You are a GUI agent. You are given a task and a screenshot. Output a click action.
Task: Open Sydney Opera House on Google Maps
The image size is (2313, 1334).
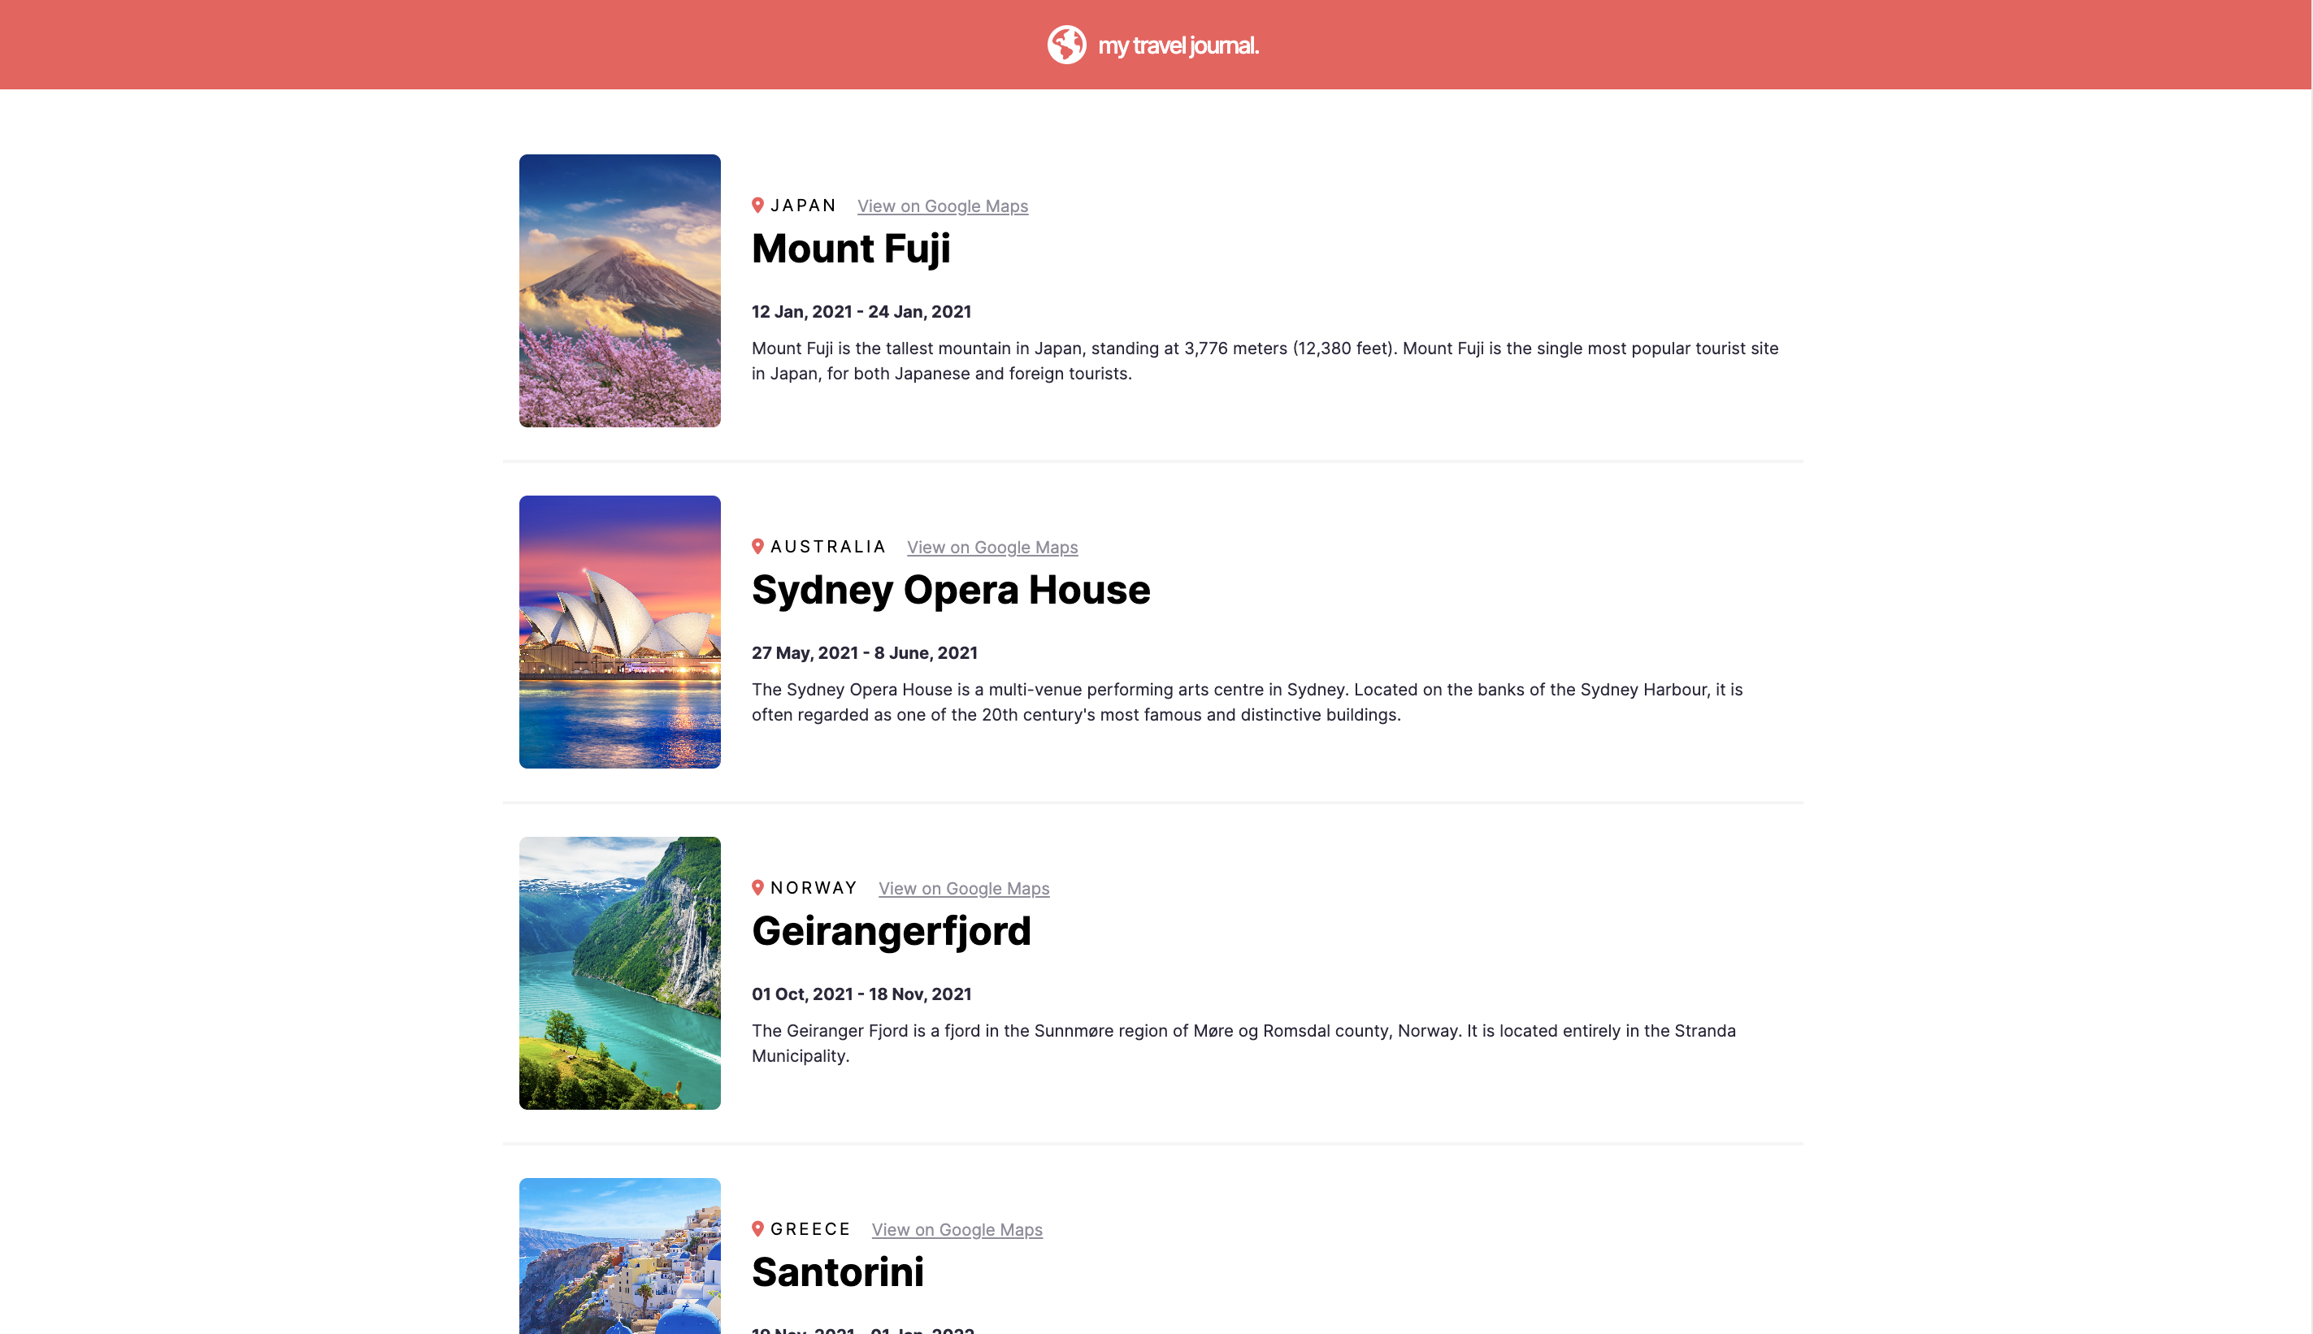coord(992,547)
